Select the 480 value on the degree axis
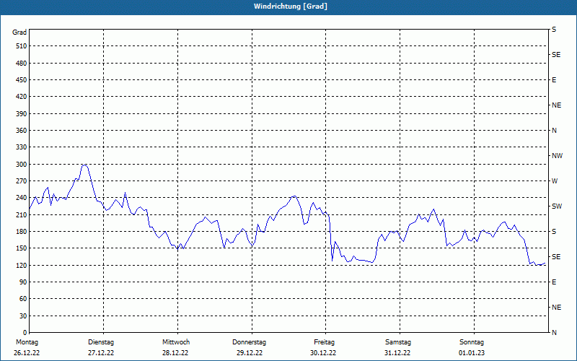 point(22,63)
